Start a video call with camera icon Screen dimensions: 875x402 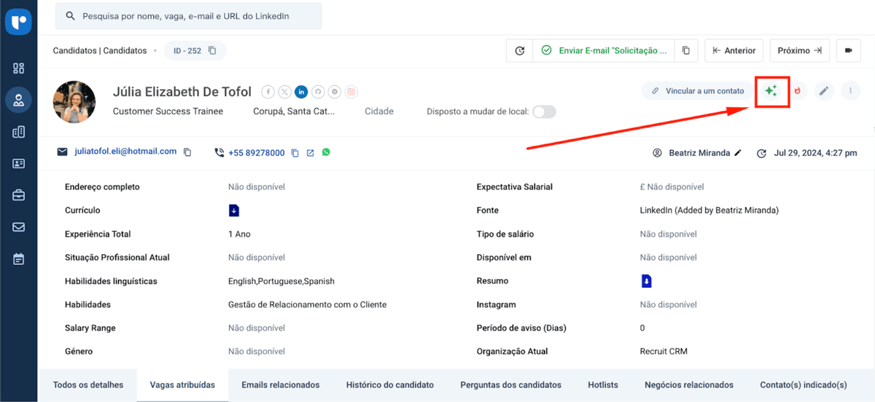[x=848, y=51]
